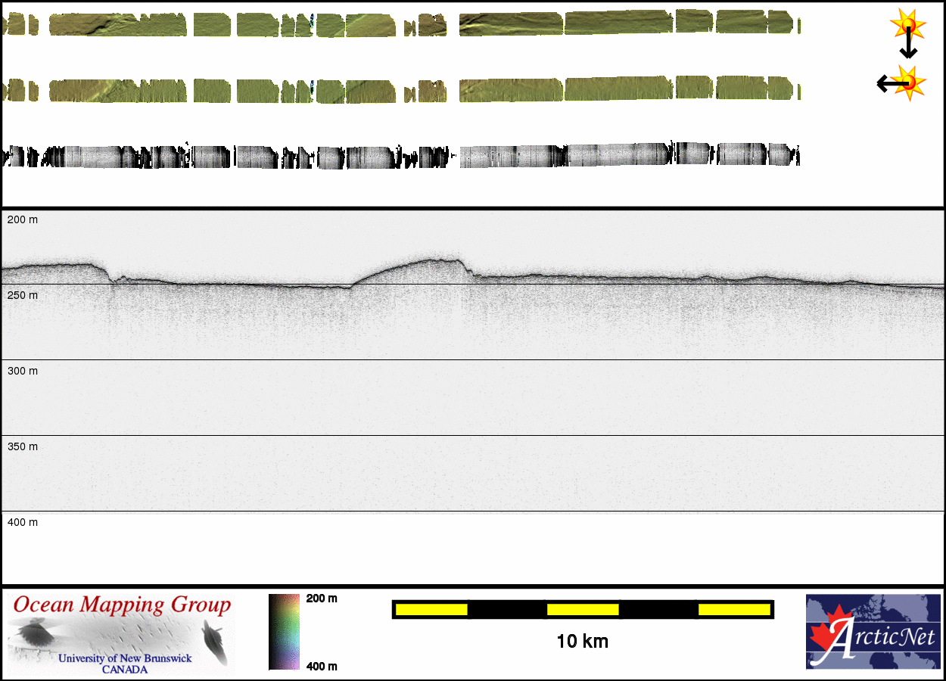Screen dimensions: 946x681
Task: Click the leftmost yellow segment of scale bar
Action: (x=431, y=609)
